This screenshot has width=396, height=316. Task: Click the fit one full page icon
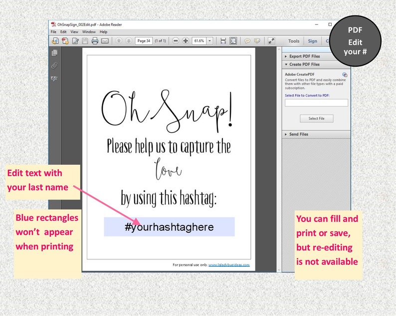click(233, 41)
